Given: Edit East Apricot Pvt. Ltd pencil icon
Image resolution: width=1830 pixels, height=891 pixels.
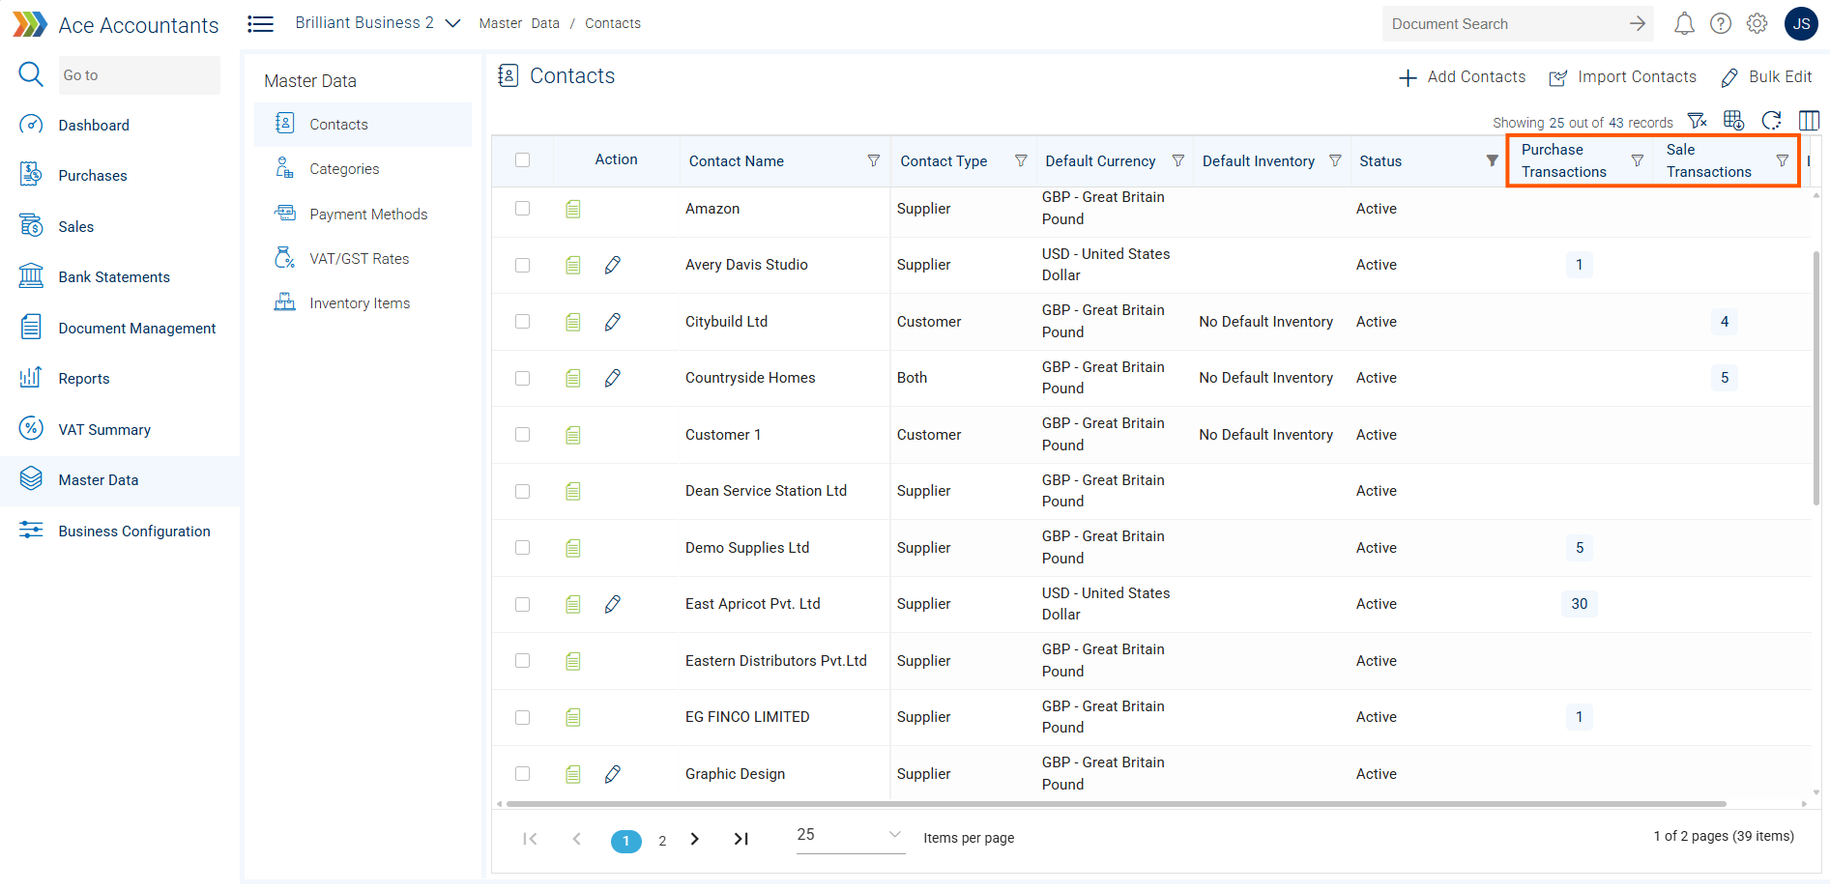Looking at the screenshot, I should 613,604.
